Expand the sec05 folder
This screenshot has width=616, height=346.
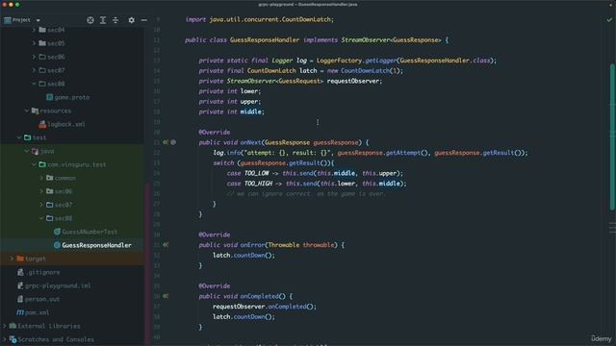(34, 43)
